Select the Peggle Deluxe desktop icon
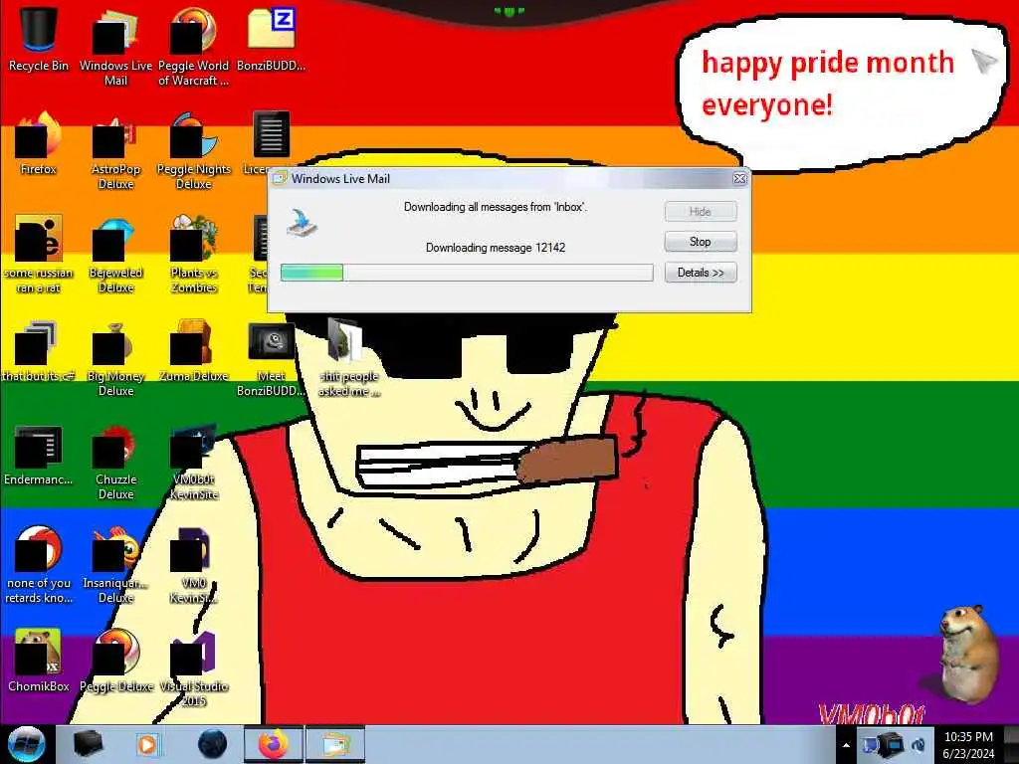1019x764 pixels. point(115,661)
